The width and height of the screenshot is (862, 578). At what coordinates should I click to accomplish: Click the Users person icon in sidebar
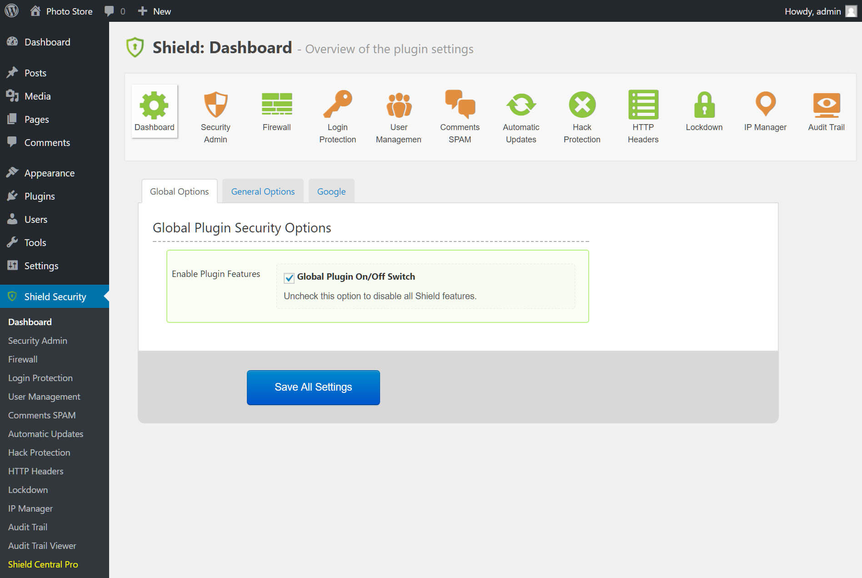12,219
